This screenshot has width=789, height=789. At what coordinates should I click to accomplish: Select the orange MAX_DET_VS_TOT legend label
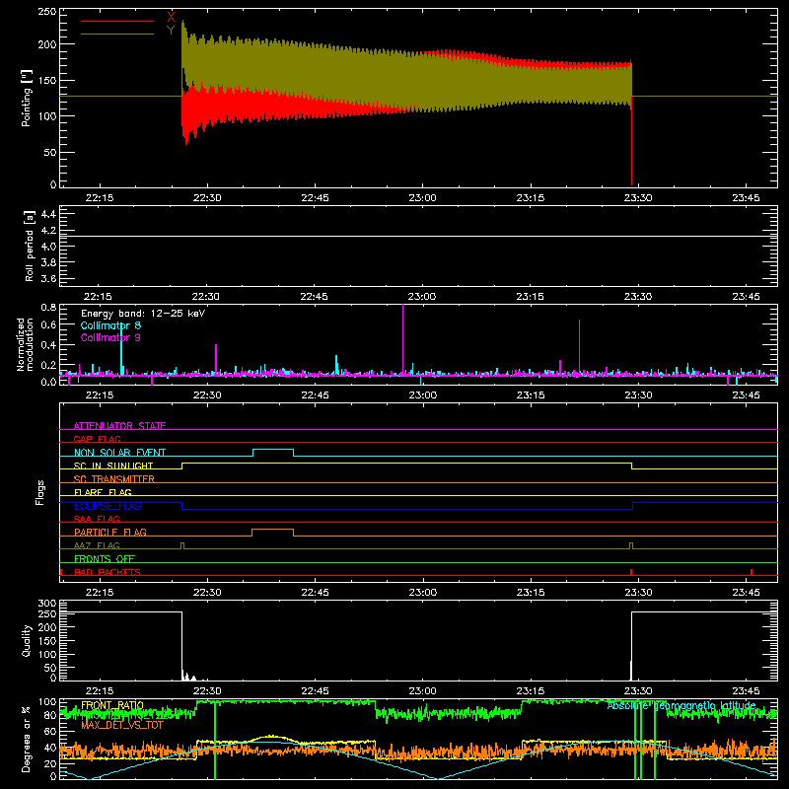[x=122, y=725]
